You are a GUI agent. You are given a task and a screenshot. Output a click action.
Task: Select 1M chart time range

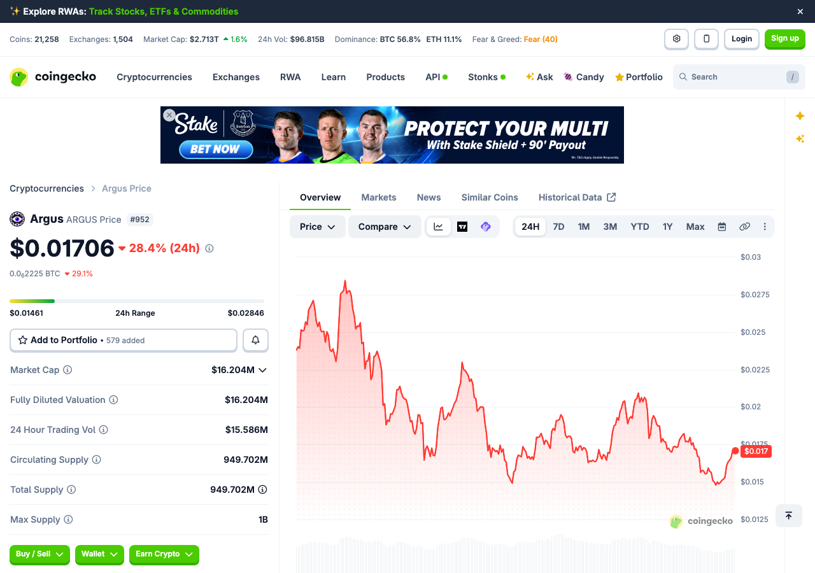pos(584,227)
